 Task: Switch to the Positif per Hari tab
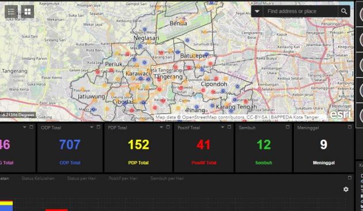coord(123,178)
